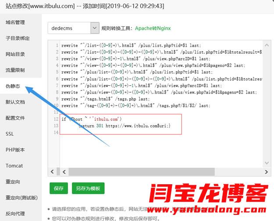
Task: Open the 默认文档 tab
Action: pyautogui.click(x=15, y=102)
